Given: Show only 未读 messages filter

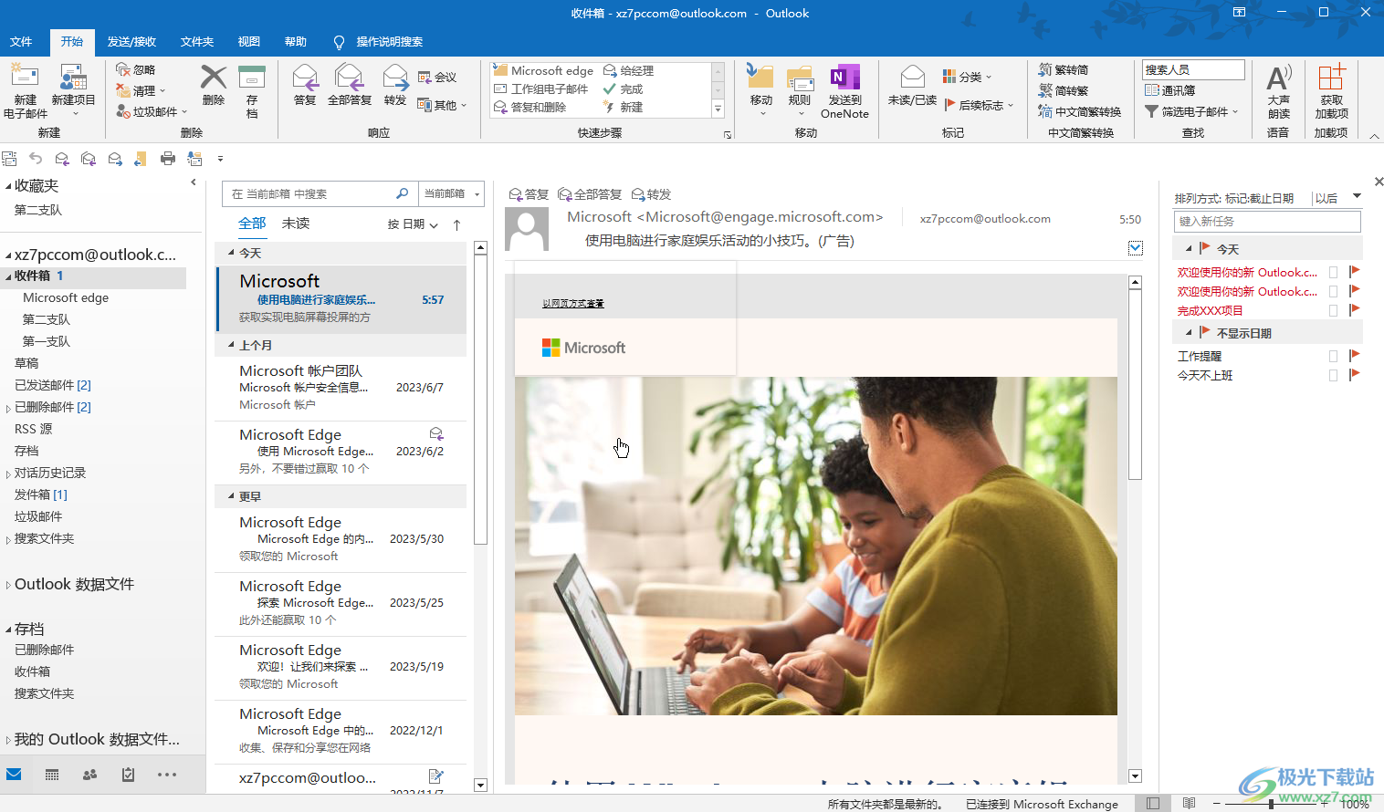Looking at the screenshot, I should tap(295, 224).
